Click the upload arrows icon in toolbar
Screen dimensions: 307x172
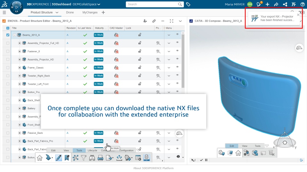point(119,158)
